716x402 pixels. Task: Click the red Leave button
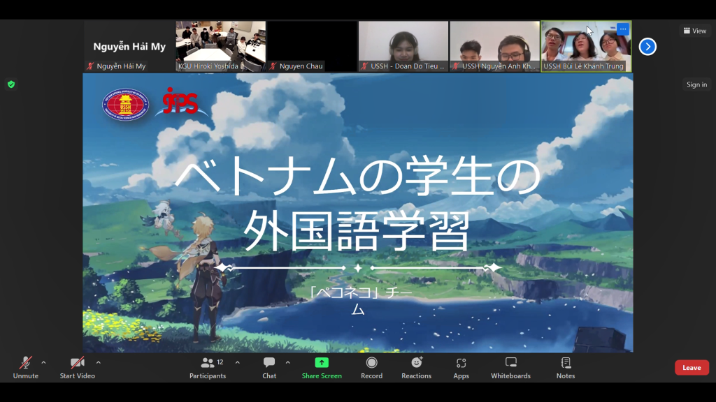[x=692, y=367]
